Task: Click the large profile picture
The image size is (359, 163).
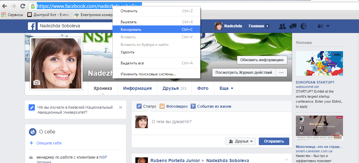Action: pos(56,63)
